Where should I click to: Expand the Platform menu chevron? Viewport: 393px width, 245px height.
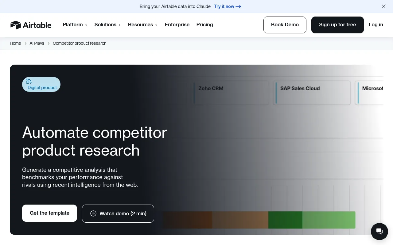tap(86, 25)
